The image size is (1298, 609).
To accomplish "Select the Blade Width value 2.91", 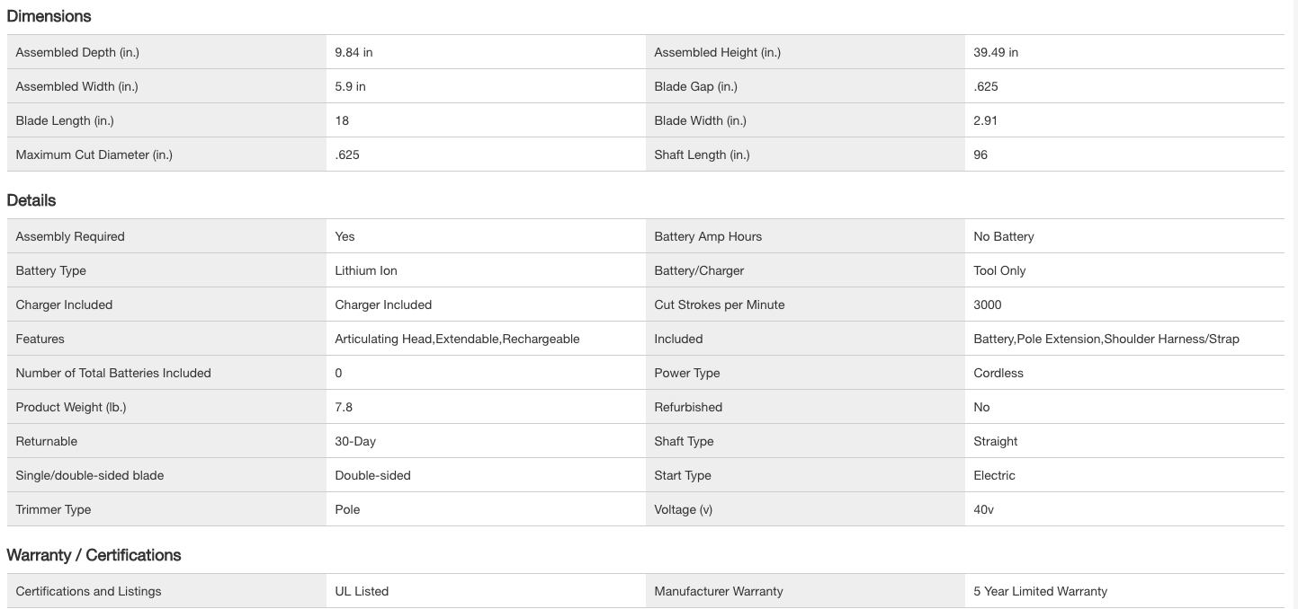I will pos(985,120).
